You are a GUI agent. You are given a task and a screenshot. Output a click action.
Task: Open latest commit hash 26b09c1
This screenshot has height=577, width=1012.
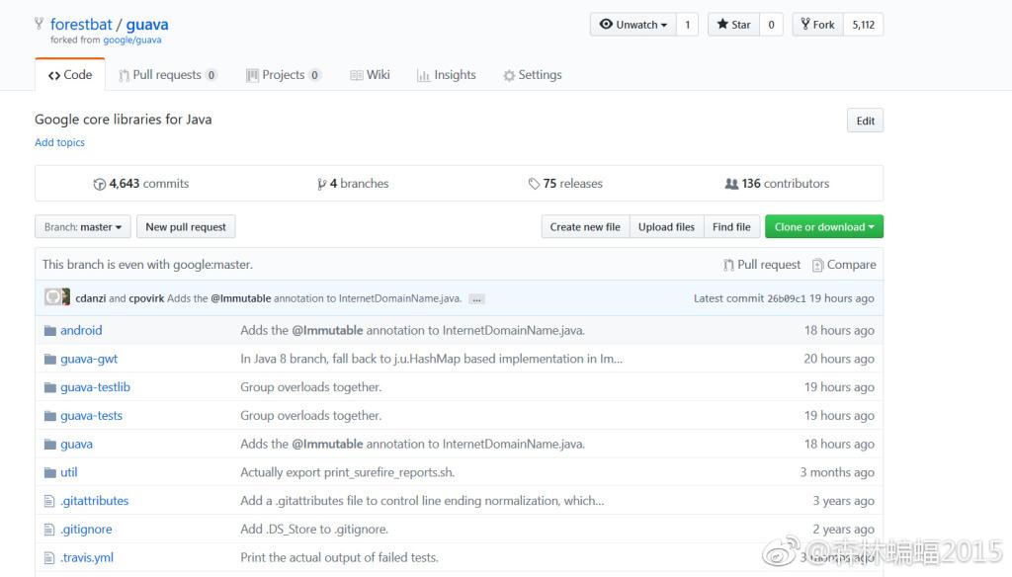pos(786,298)
